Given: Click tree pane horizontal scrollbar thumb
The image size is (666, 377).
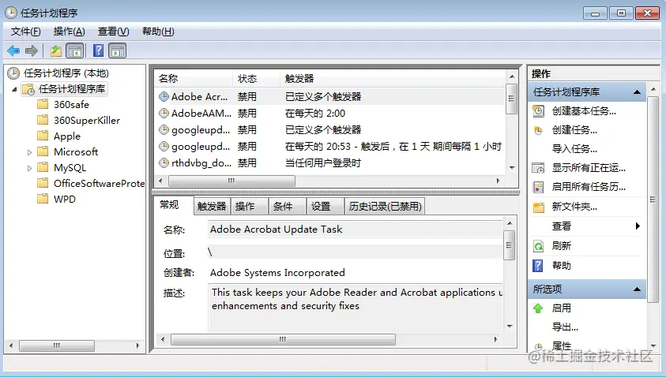Looking at the screenshot, I should coord(57,345).
